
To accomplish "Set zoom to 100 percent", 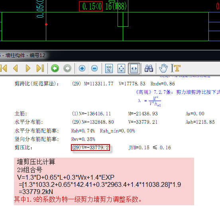I will (x=109, y=68).
